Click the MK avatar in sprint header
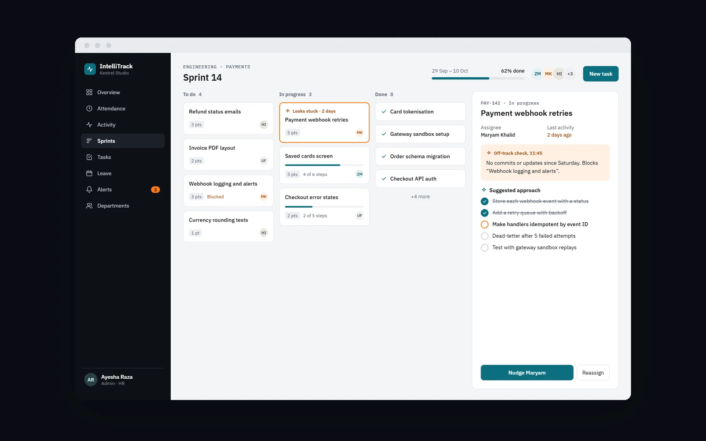The height and width of the screenshot is (441, 706). click(x=548, y=74)
